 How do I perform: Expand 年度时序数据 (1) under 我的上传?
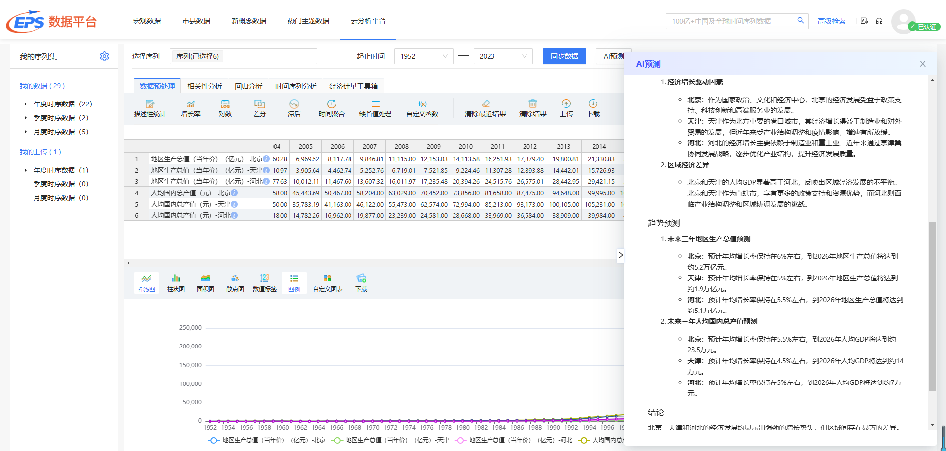coord(26,170)
